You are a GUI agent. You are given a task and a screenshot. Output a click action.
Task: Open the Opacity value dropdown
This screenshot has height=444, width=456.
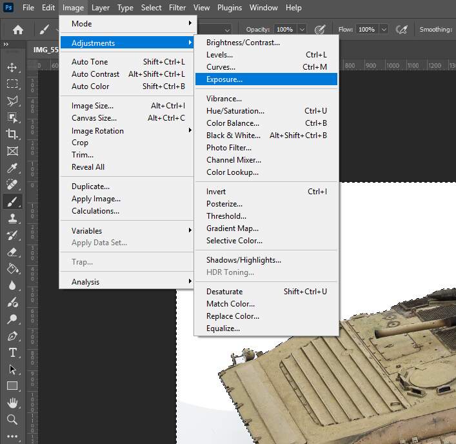pyautogui.click(x=302, y=30)
